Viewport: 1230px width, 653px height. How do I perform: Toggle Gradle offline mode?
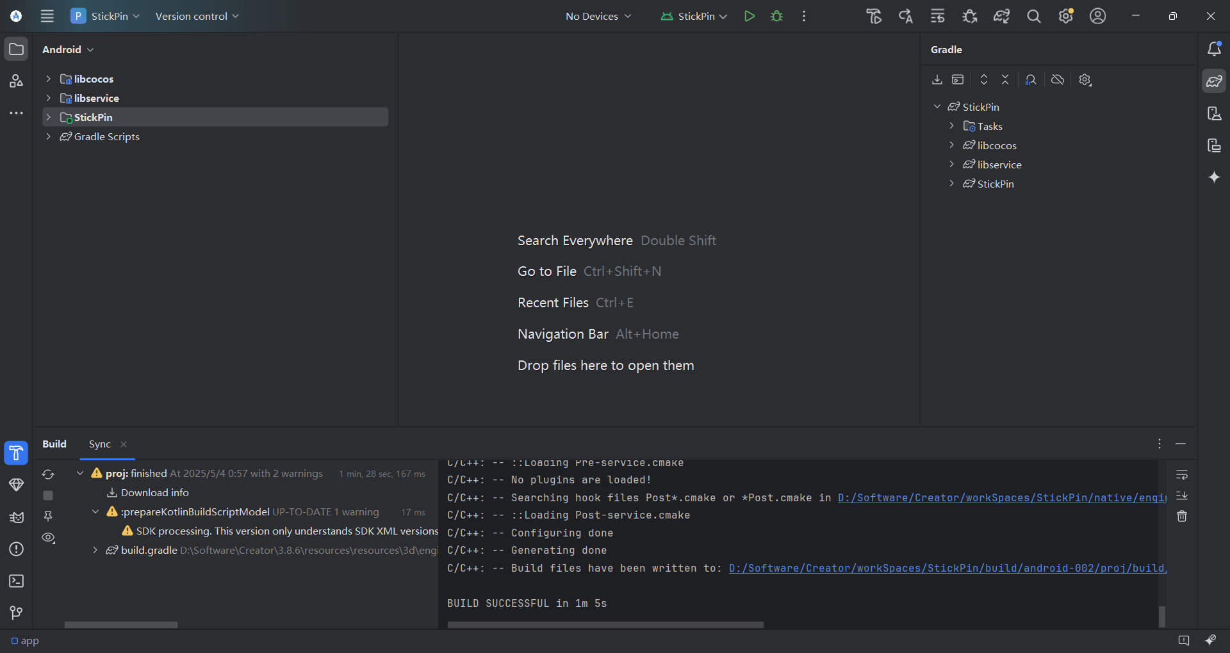pos(1057,79)
